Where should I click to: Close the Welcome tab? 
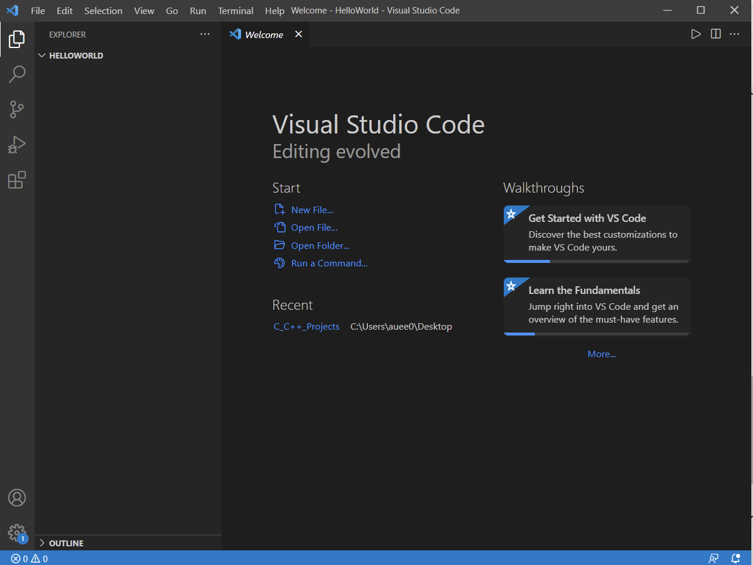click(x=298, y=34)
